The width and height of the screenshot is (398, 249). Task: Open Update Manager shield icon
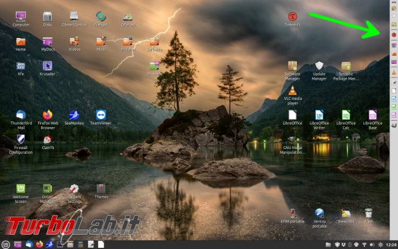coord(319,66)
